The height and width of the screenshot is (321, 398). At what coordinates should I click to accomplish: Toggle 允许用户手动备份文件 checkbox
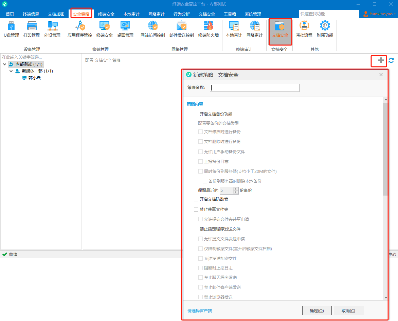pyautogui.click(x=200, y=152)
